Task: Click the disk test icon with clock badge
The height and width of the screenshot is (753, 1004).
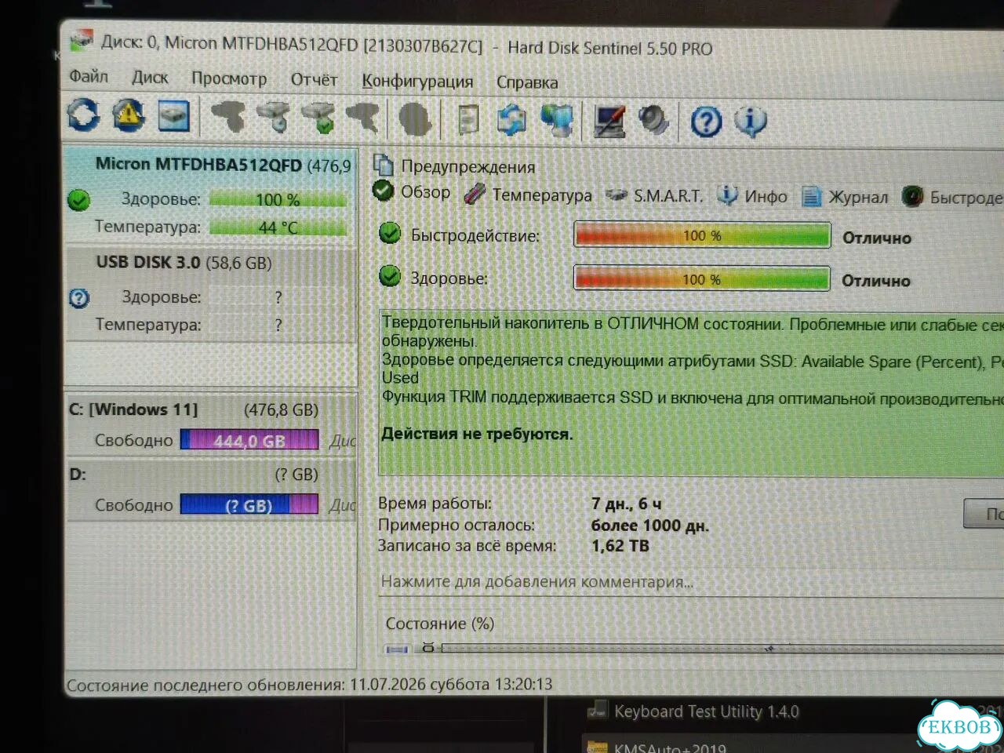Action: [273, 118]
